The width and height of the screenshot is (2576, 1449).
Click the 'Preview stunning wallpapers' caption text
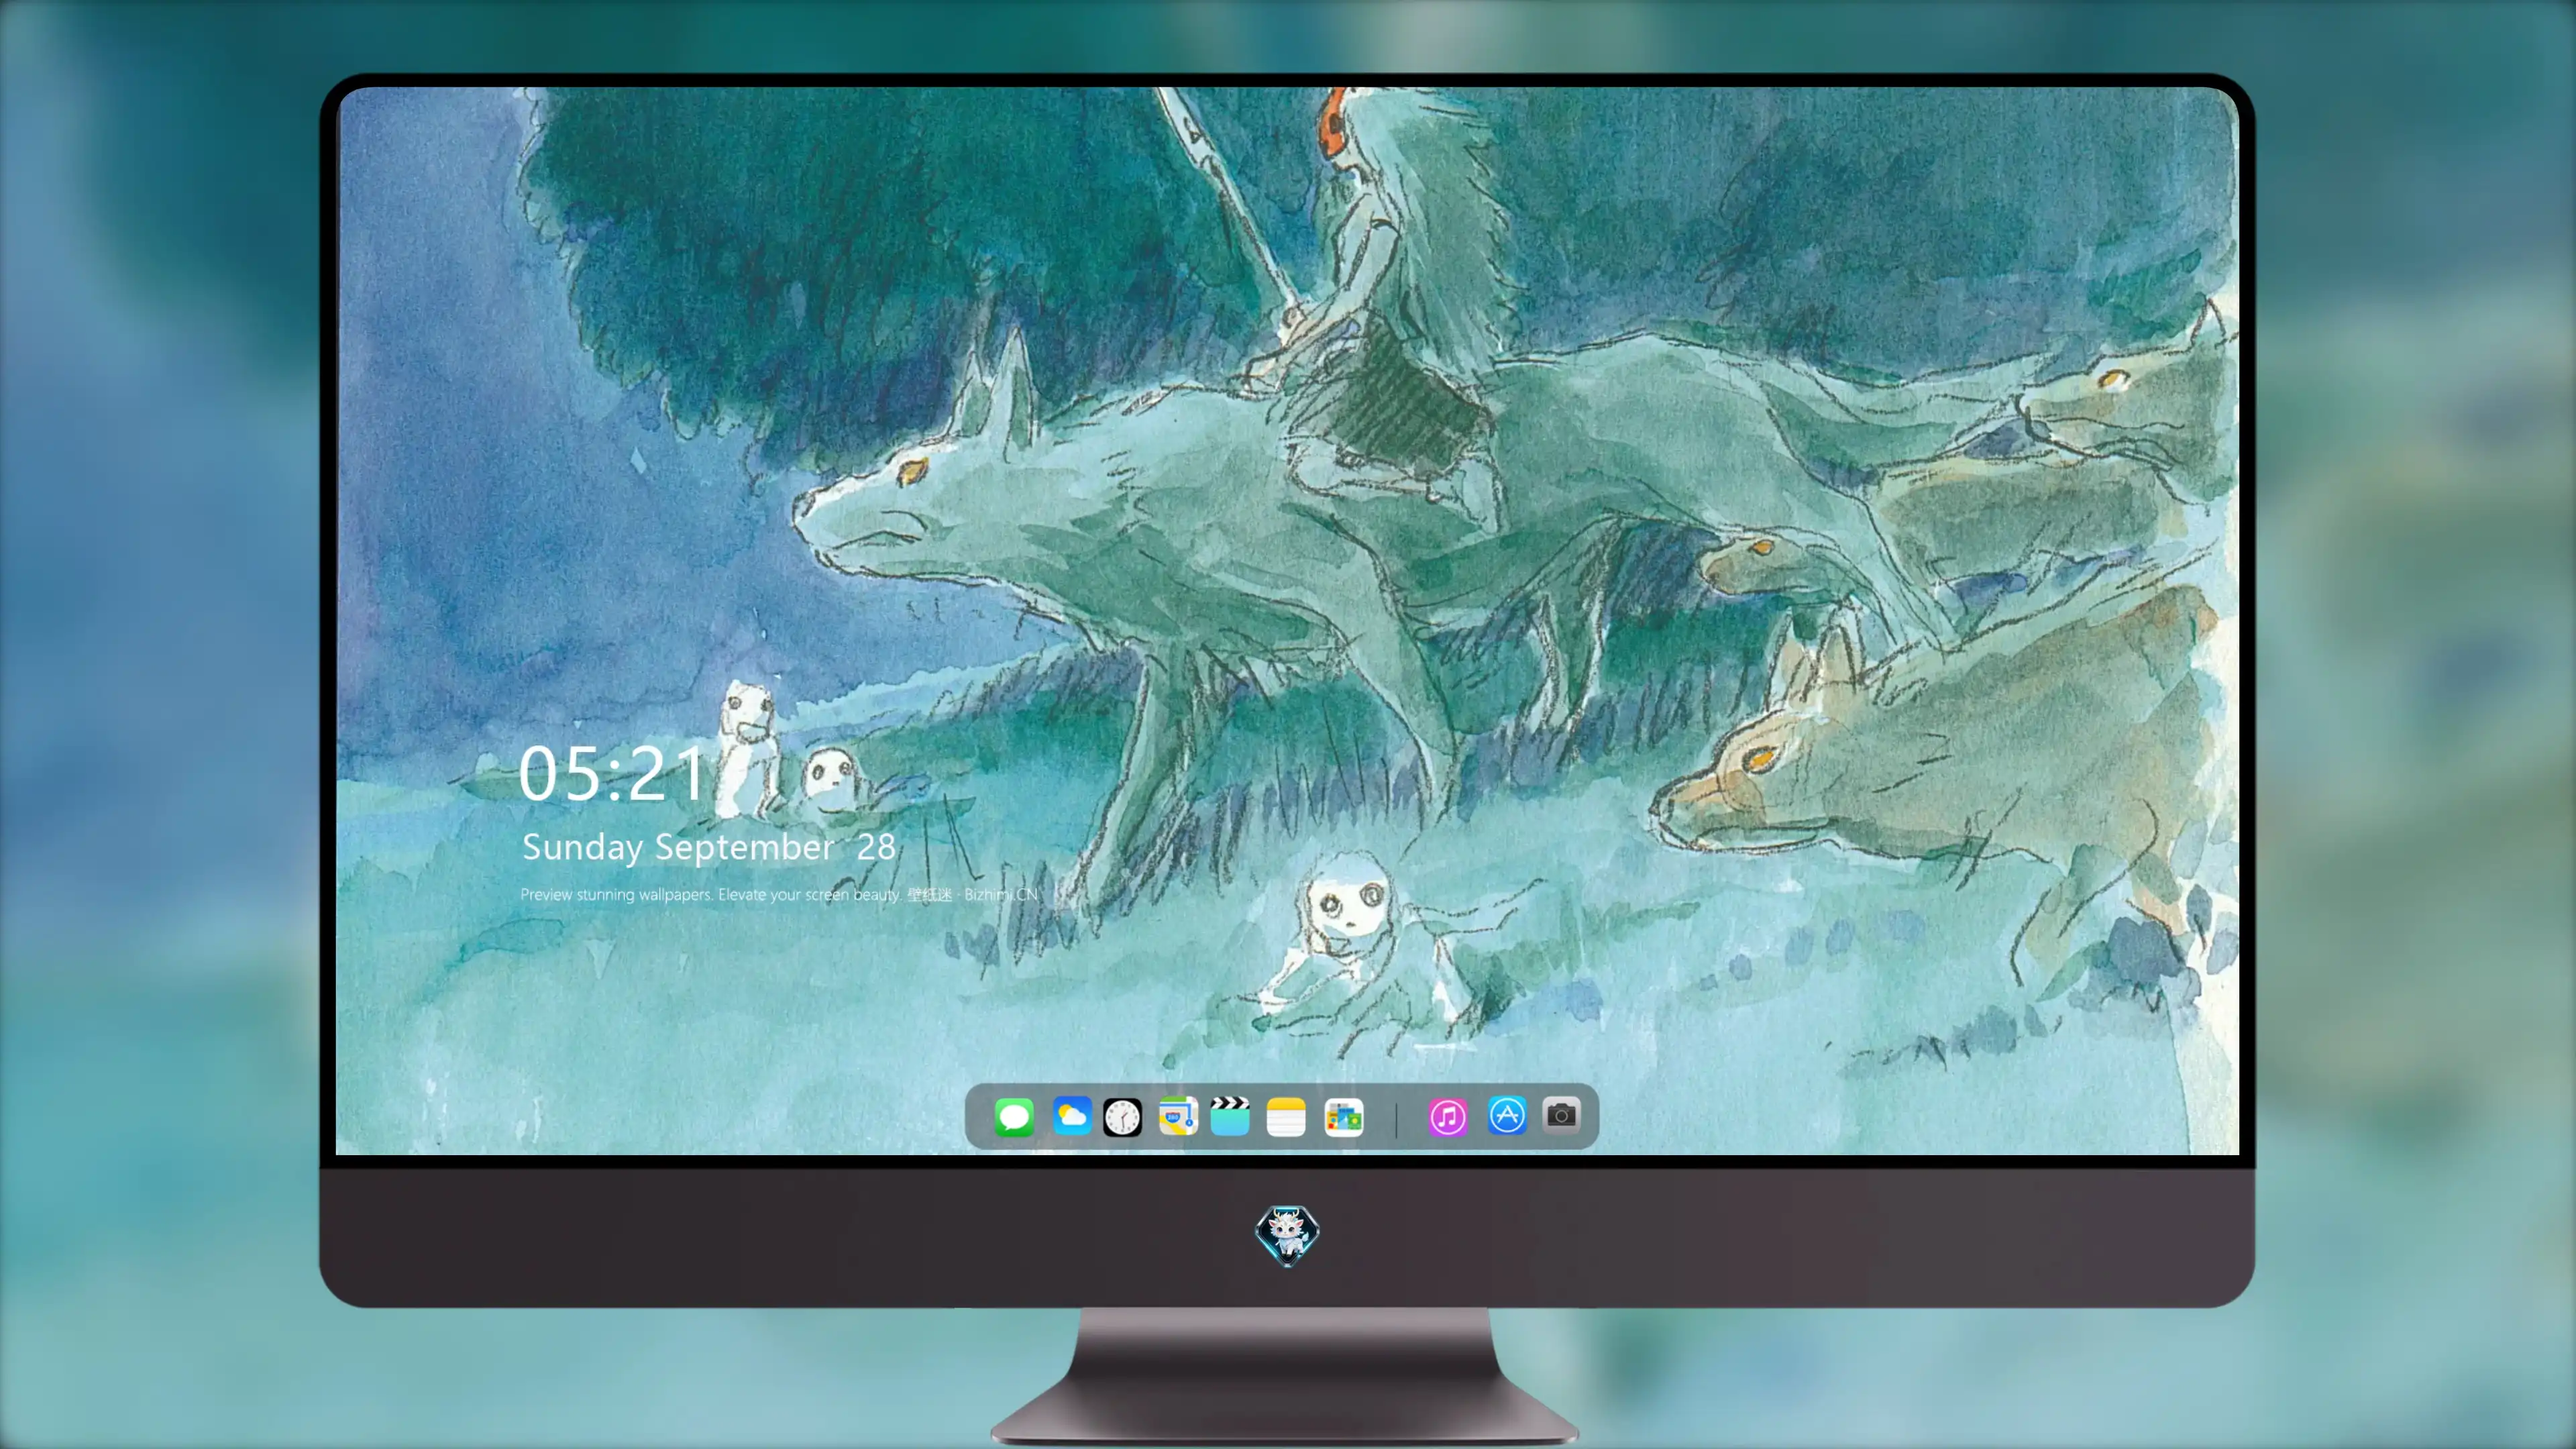pos(779,894)
